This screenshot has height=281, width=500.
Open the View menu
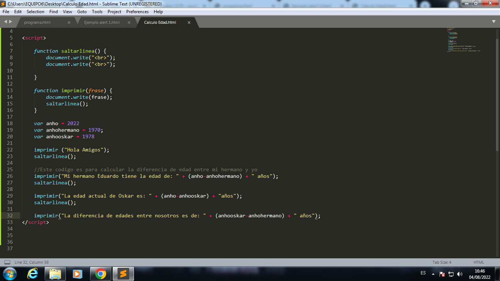68,12
